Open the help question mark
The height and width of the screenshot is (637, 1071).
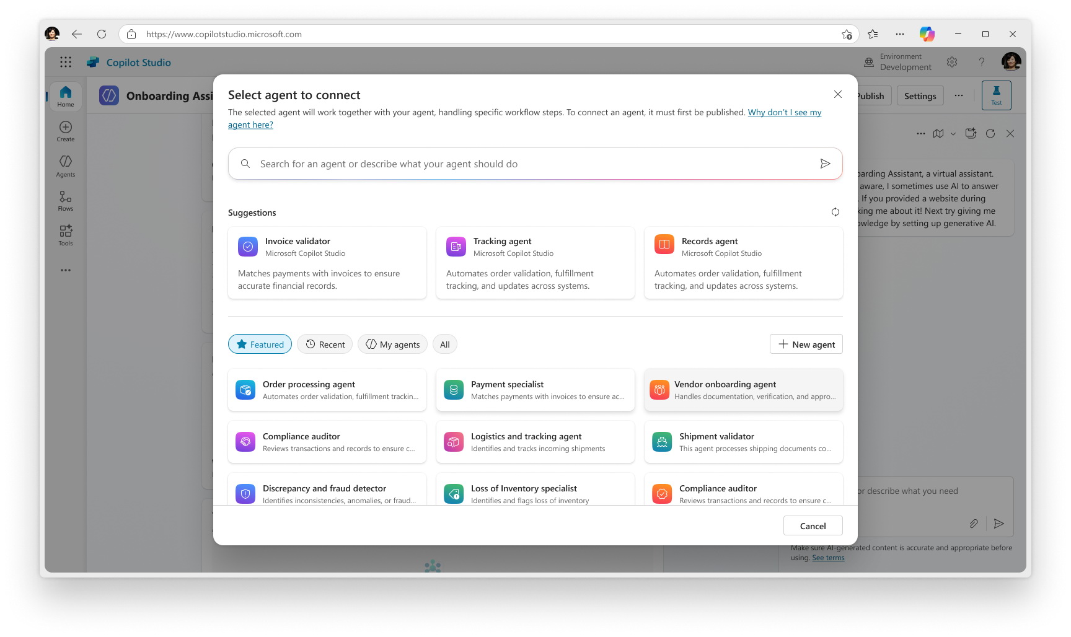982,62
